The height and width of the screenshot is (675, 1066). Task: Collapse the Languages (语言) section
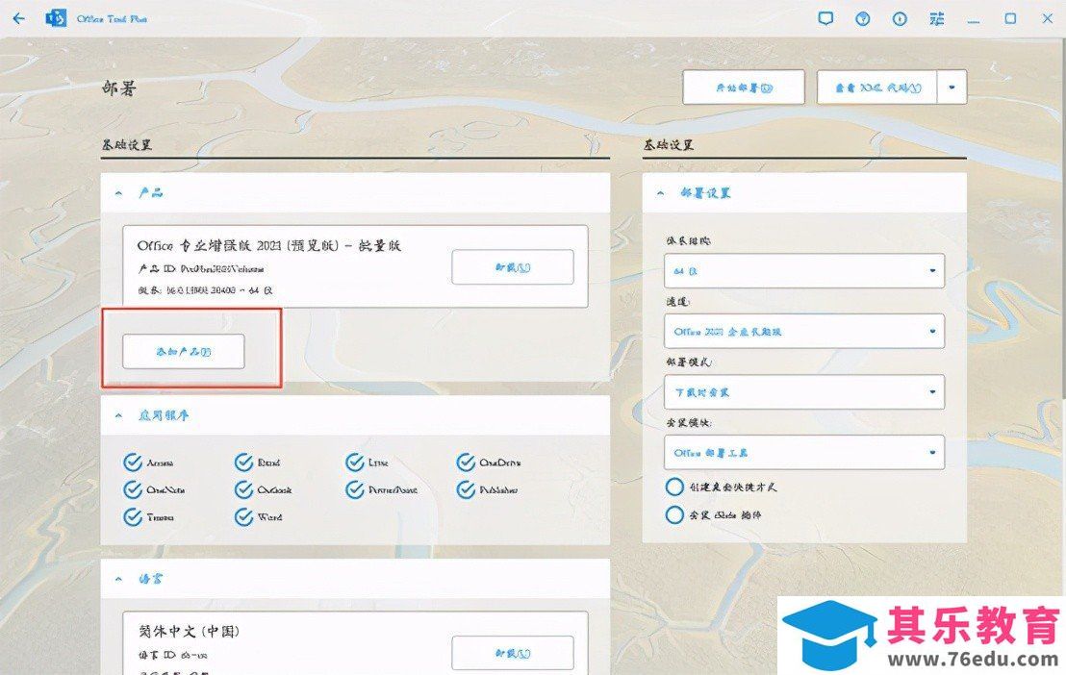(x=119, y=579)
